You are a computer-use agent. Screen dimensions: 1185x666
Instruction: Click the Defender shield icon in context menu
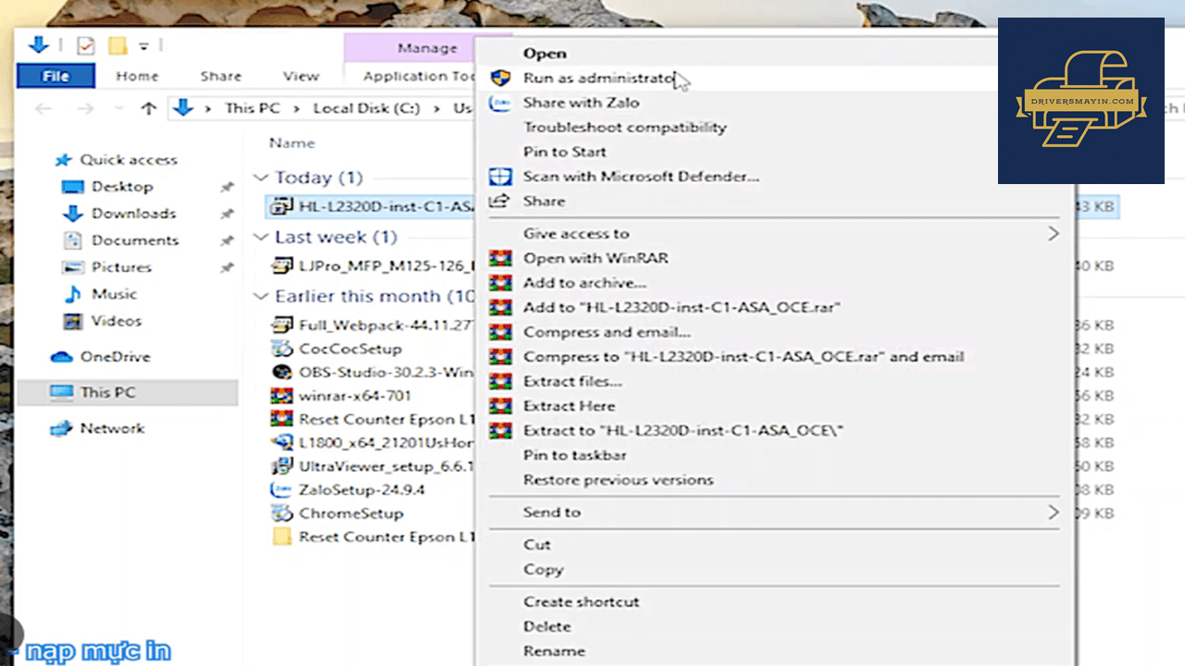pos(500,176)
